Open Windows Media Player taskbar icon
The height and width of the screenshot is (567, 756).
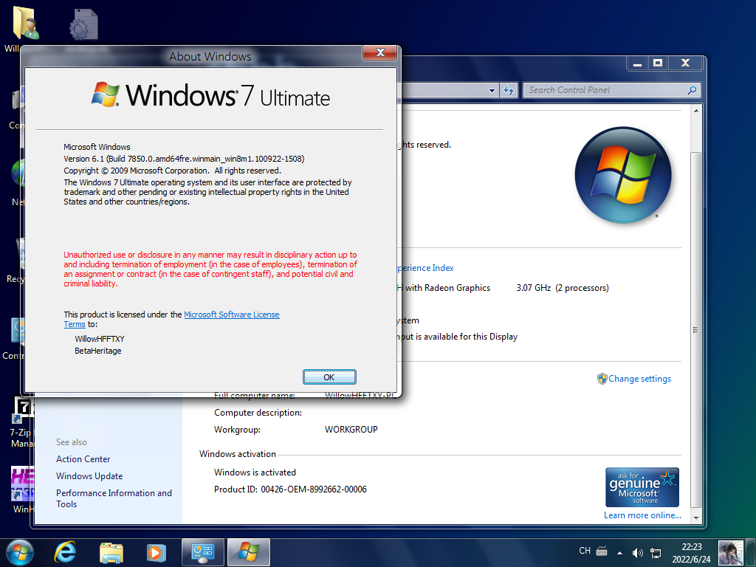coord(157,552)
